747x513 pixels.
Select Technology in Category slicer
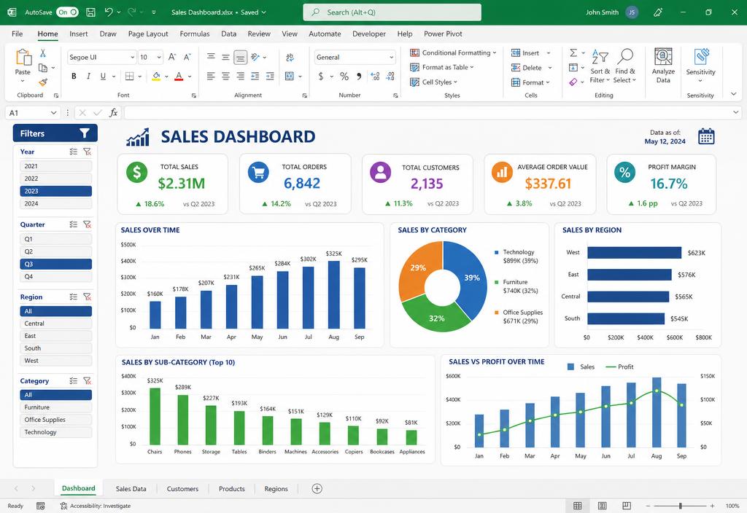tap(55, 432)
